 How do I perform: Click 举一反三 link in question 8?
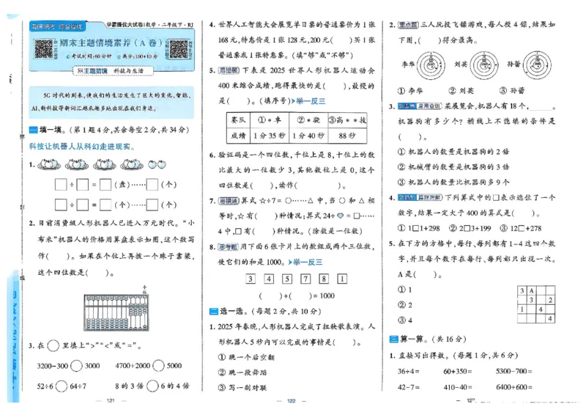tap(305, 262)
